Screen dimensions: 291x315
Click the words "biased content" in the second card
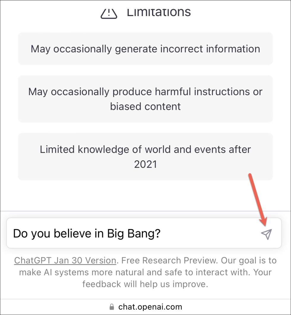(145, 106)
